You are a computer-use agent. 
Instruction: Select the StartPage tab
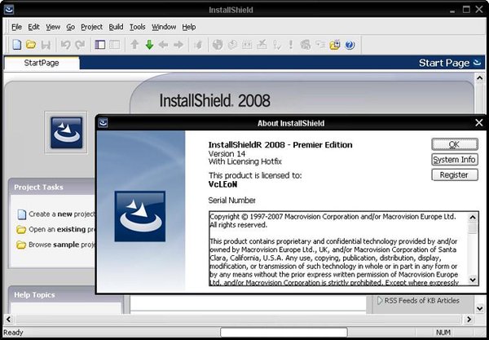coord(42,63)
